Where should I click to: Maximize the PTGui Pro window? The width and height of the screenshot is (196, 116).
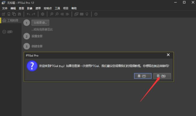click(184, 2)
